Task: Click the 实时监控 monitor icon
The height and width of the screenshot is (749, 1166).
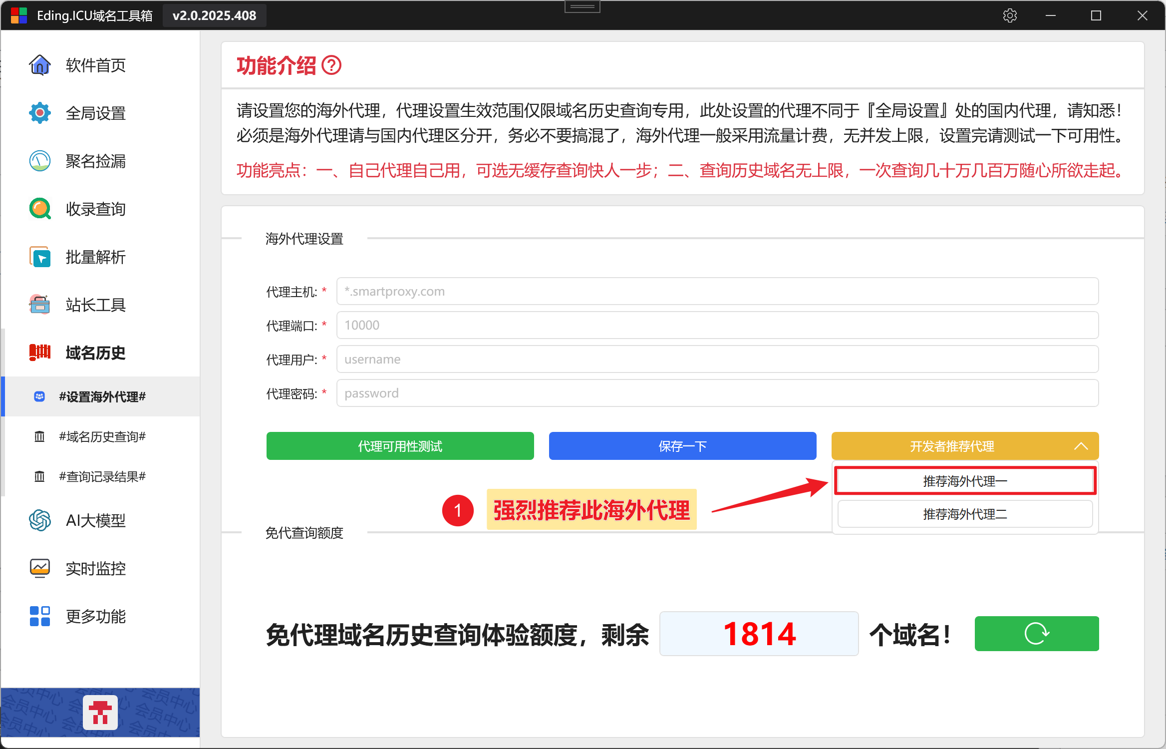Action: [40, 568]
